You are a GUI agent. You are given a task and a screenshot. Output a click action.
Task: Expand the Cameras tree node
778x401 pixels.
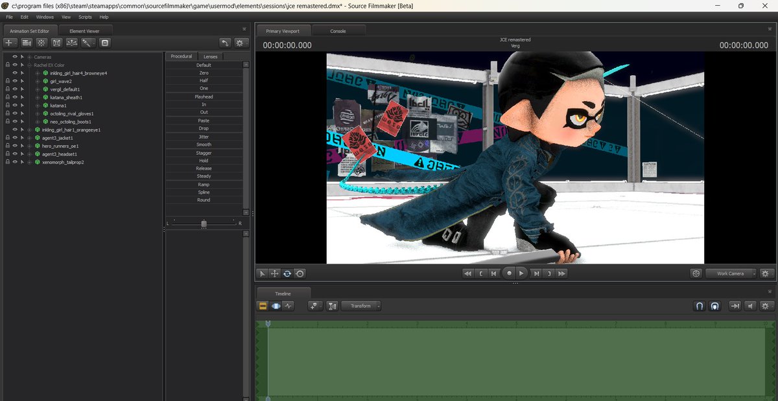[x=29, y=57]
